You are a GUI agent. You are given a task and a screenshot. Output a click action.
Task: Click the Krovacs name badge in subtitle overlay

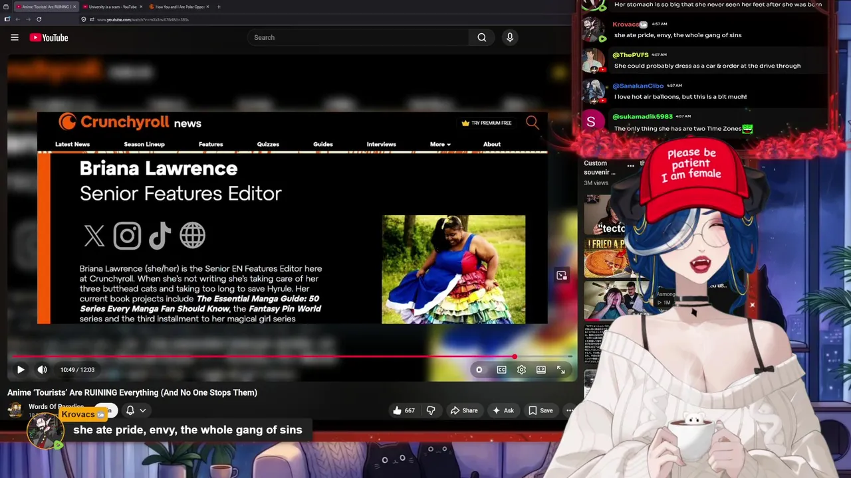click(83, 414)
